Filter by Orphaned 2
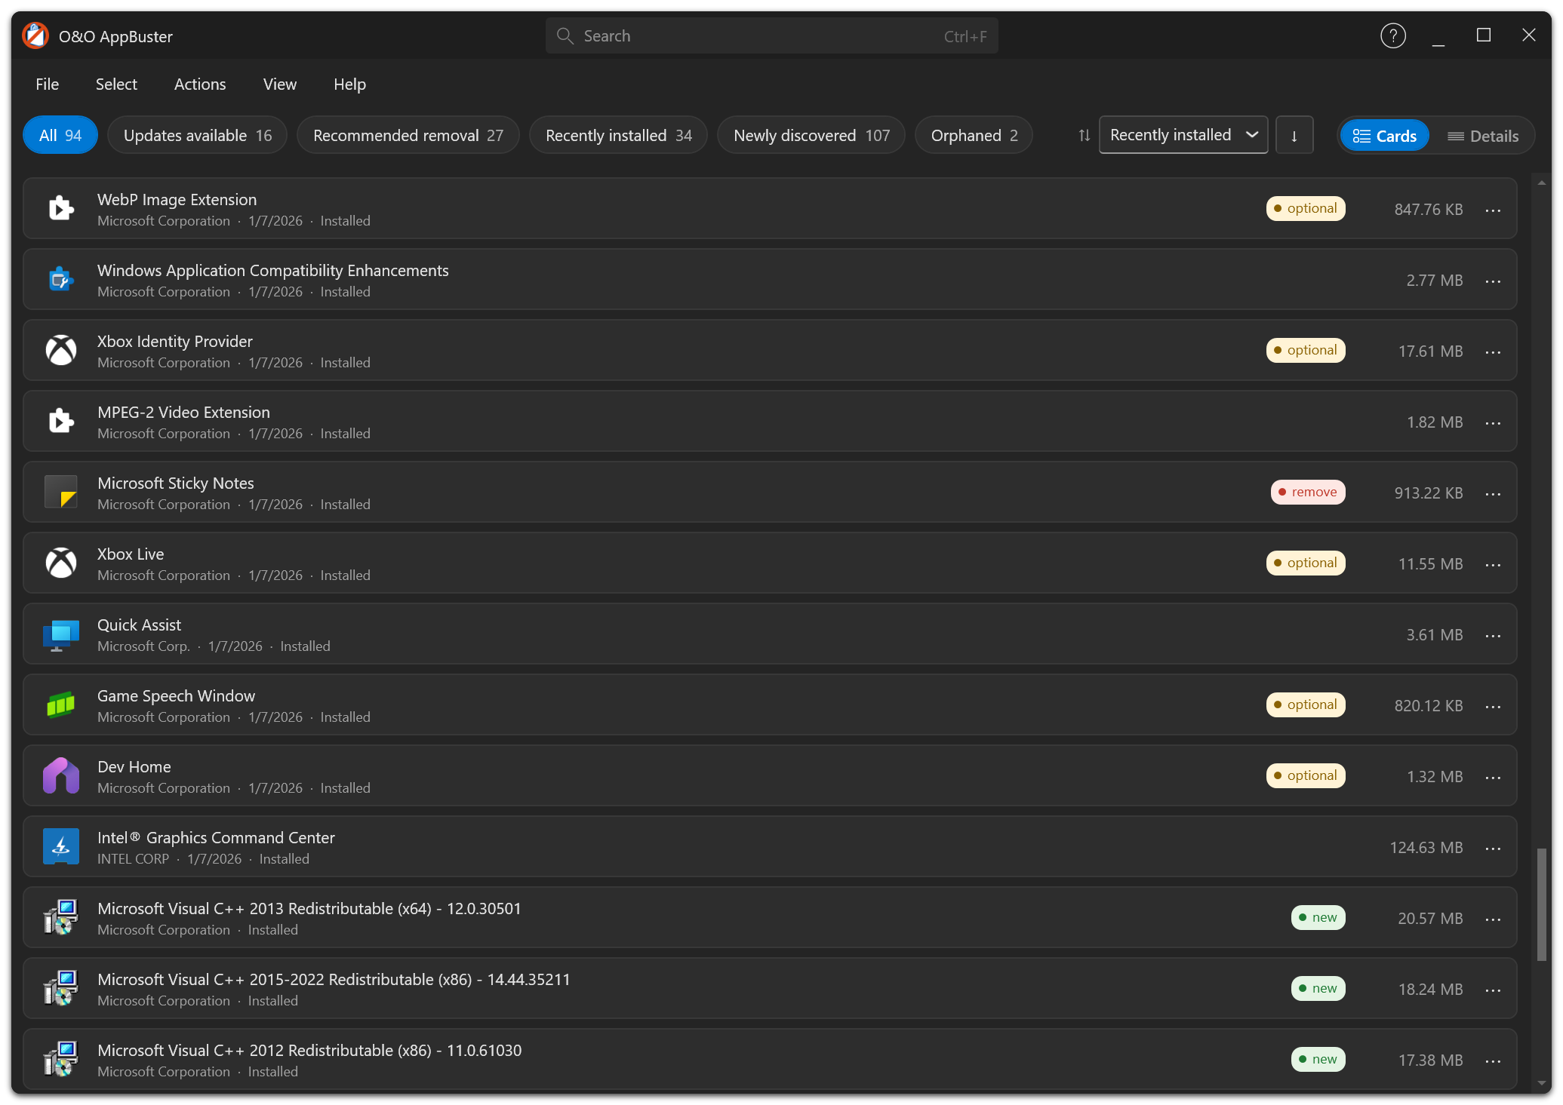1563x1105 pixels. (974, 135)
